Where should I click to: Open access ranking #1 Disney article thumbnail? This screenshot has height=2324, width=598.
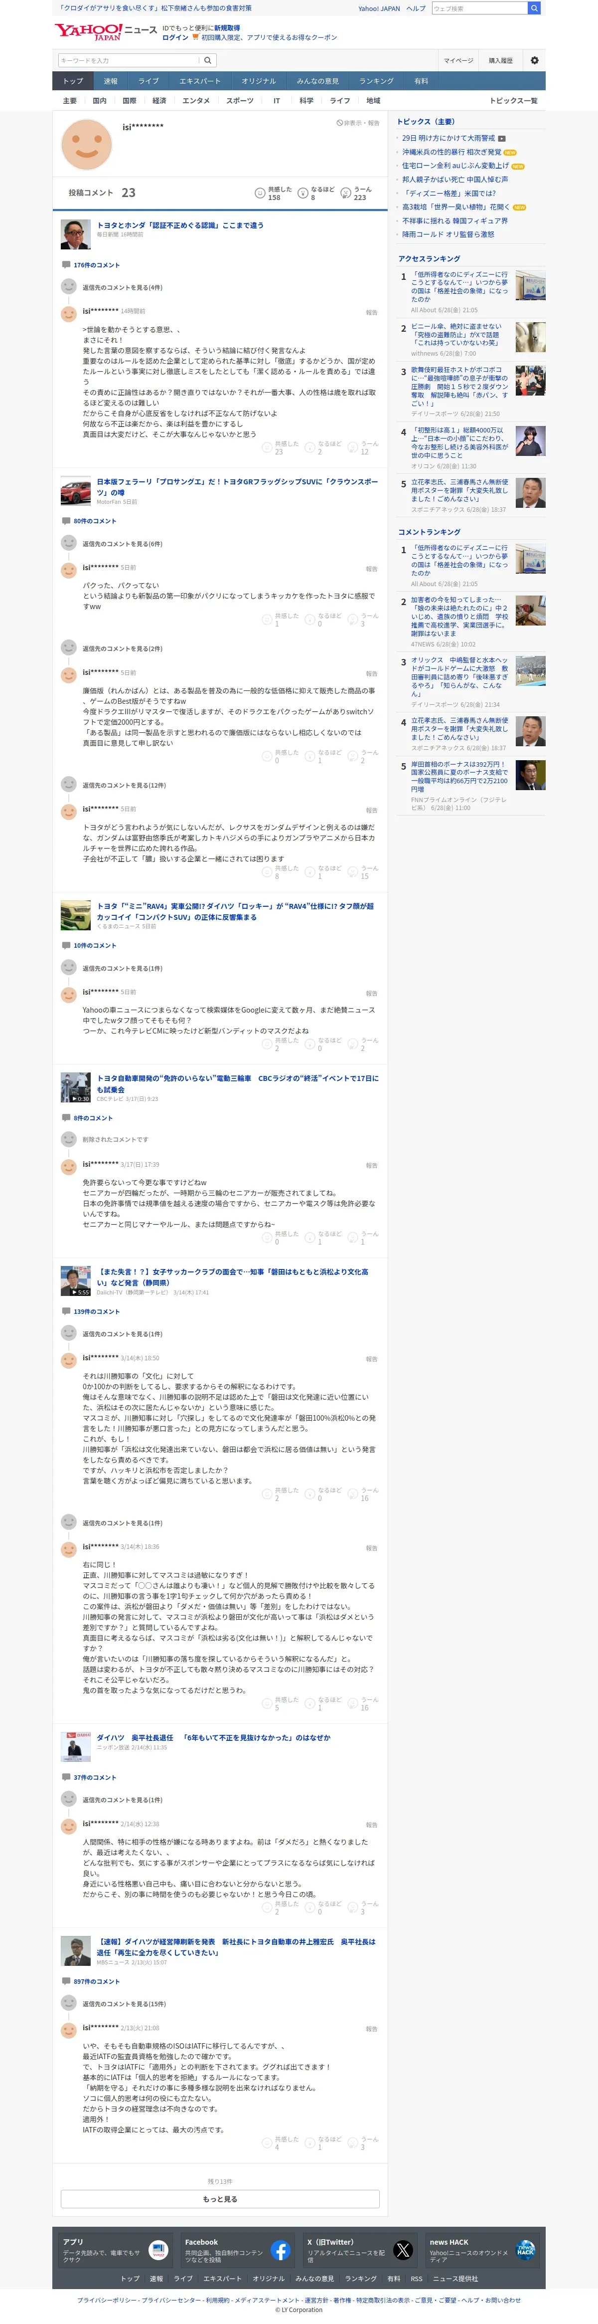click(x=530, y=284)
